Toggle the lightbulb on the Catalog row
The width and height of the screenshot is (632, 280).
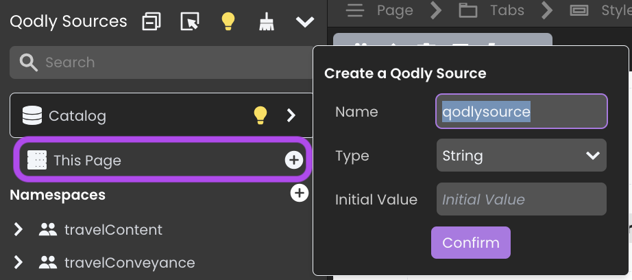(x=260, y=115)
